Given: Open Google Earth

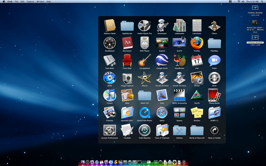Looking at the screenshot, I should point(162,60).
